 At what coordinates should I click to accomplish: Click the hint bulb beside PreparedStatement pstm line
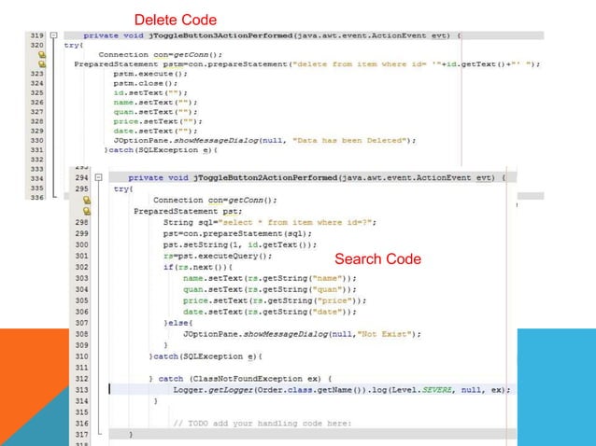tap(42, 64)
